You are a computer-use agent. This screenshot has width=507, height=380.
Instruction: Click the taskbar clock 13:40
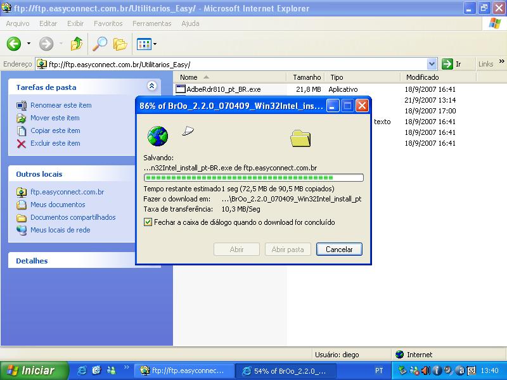pyautogui.click(x=489, y=370)
